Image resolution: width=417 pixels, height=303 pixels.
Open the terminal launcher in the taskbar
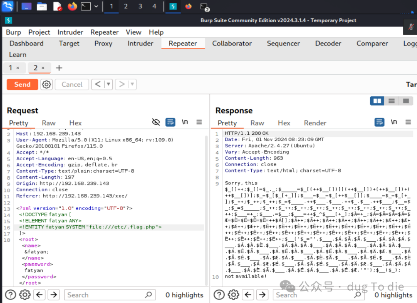(86, 6)
